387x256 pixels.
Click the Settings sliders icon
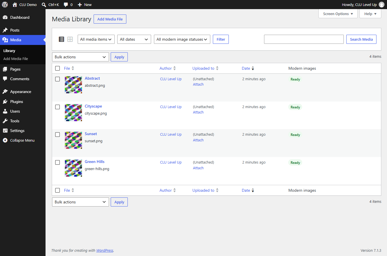(5, 131)
